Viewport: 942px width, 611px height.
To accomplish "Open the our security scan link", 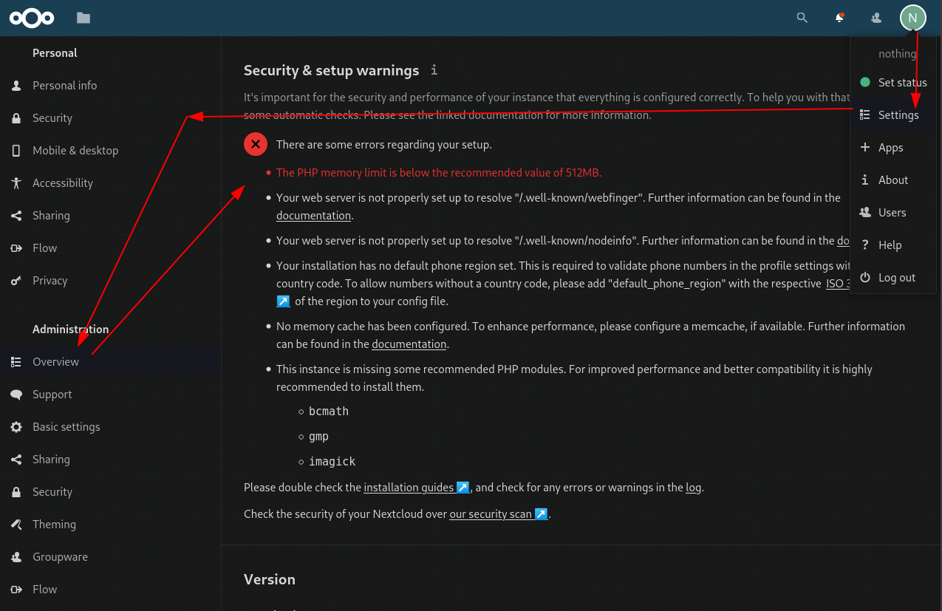I will 498,514.
